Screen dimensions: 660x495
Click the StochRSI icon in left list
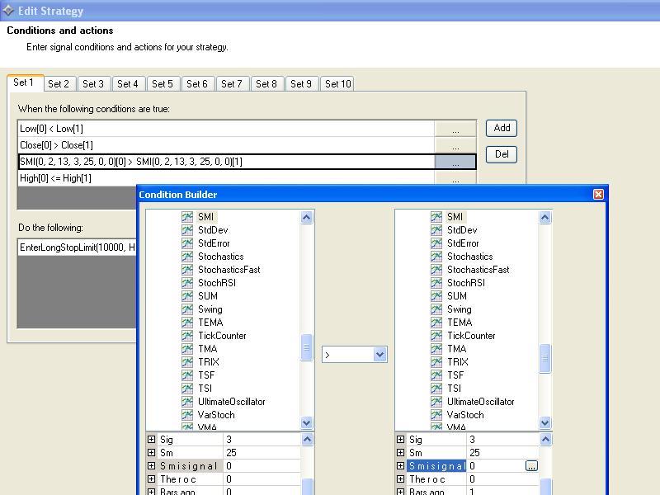click(x=187, y=283)
